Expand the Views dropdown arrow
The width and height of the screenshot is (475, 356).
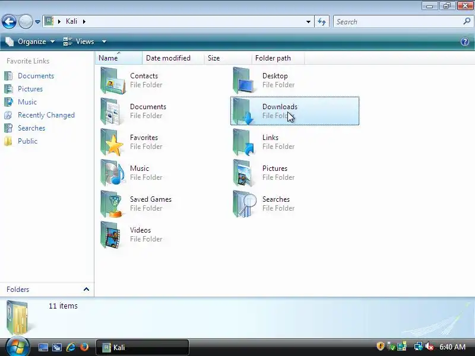click(x=104, y=42)
